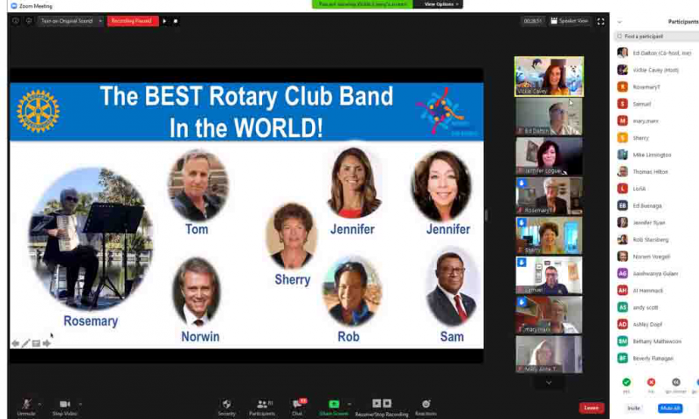This screenshot has width=699, height=419.
Task: Collapse Participants panel with the top chevron
Action: click(619, 22)
